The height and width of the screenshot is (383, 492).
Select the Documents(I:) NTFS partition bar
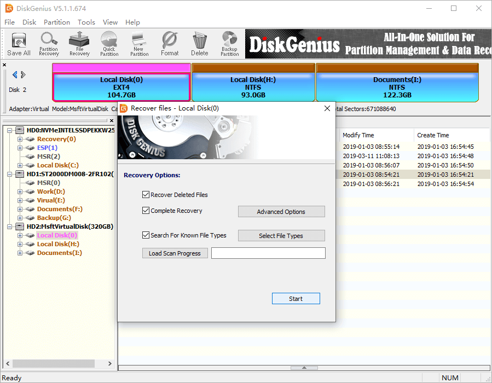(397, 88)
